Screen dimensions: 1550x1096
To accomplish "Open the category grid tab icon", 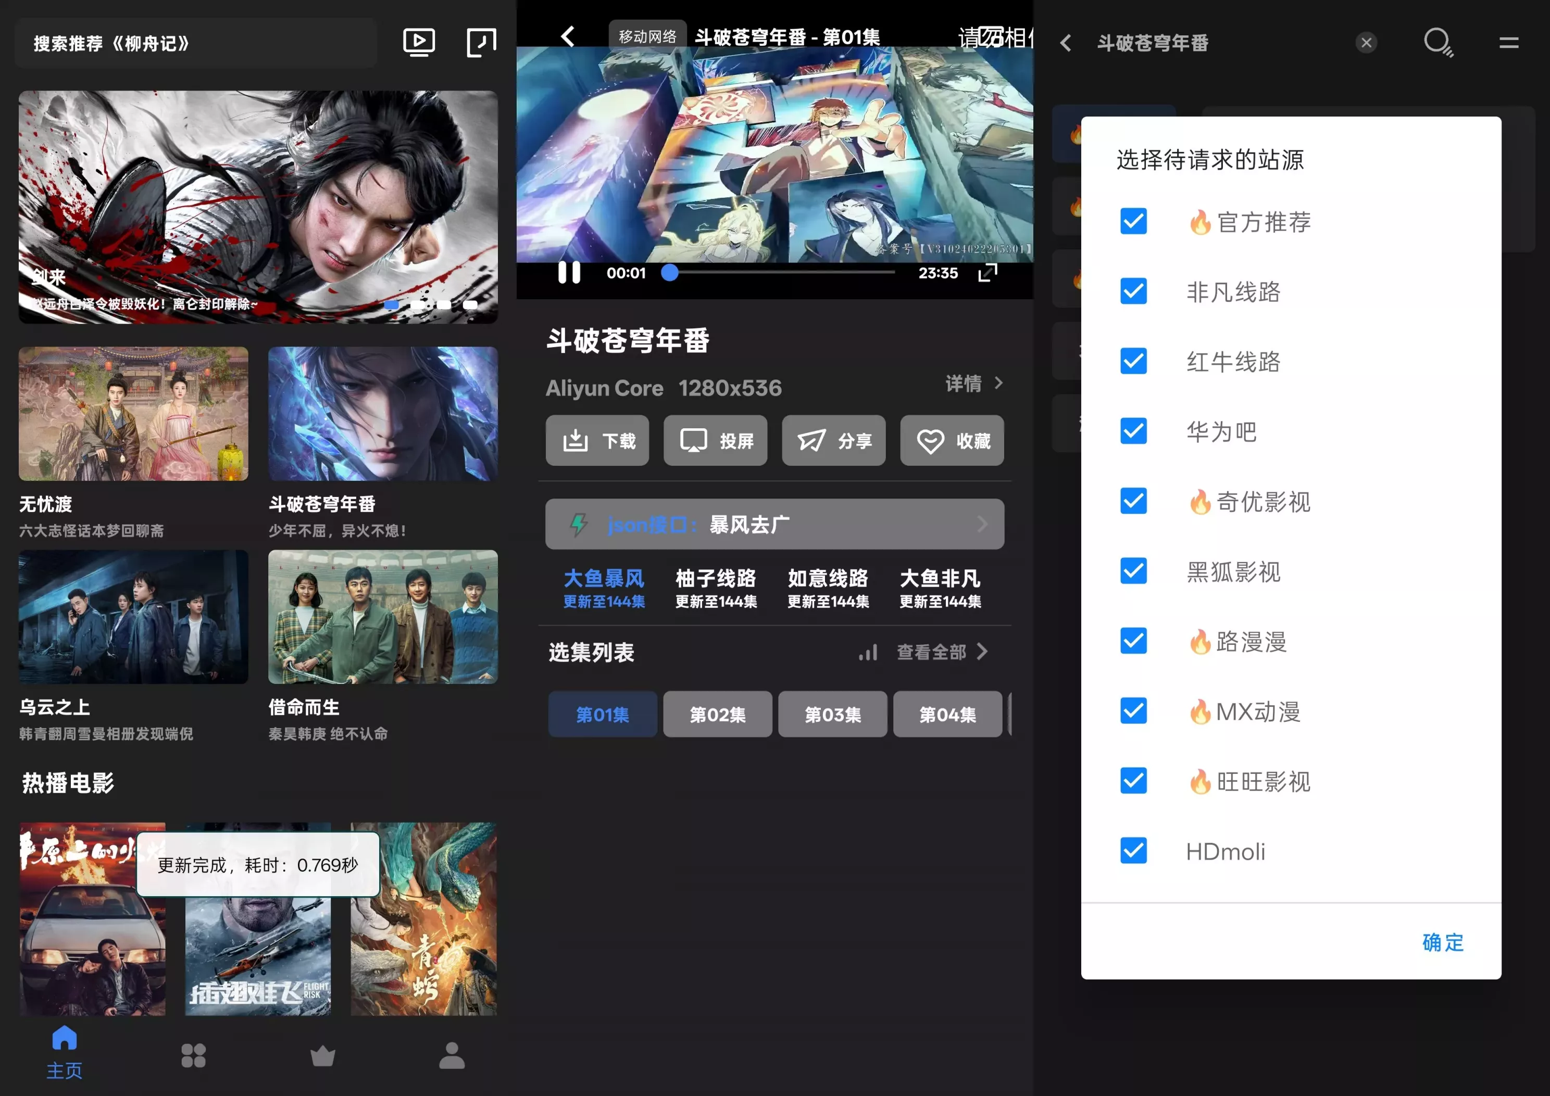I will point(193,1055).
